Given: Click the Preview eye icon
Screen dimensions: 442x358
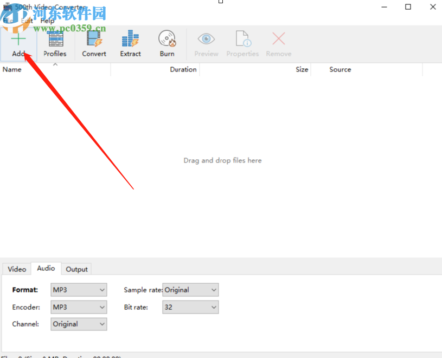Looking at the screenshot, I should point(206,38).
